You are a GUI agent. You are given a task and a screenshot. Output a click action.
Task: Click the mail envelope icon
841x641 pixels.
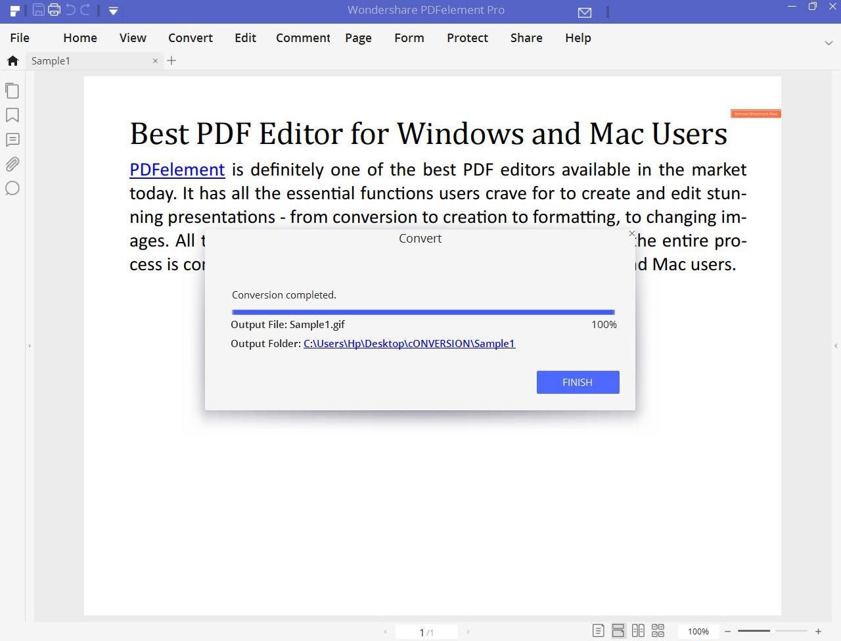(x=585, y=12)
